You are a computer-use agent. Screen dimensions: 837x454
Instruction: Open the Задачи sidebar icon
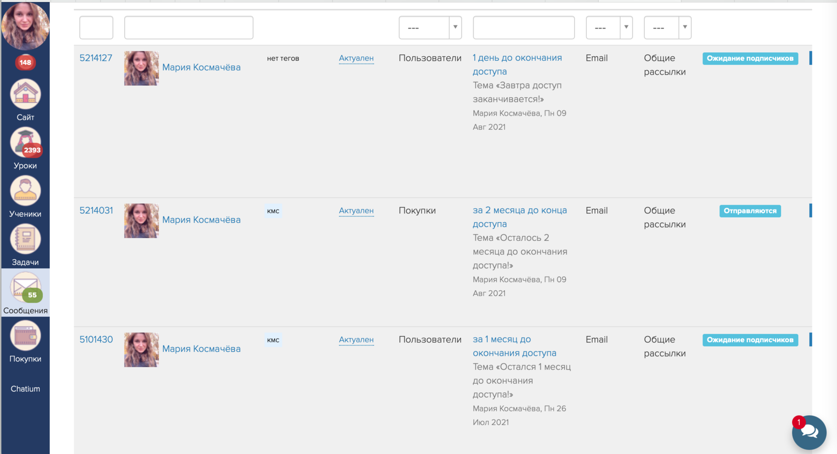(25, 239)
